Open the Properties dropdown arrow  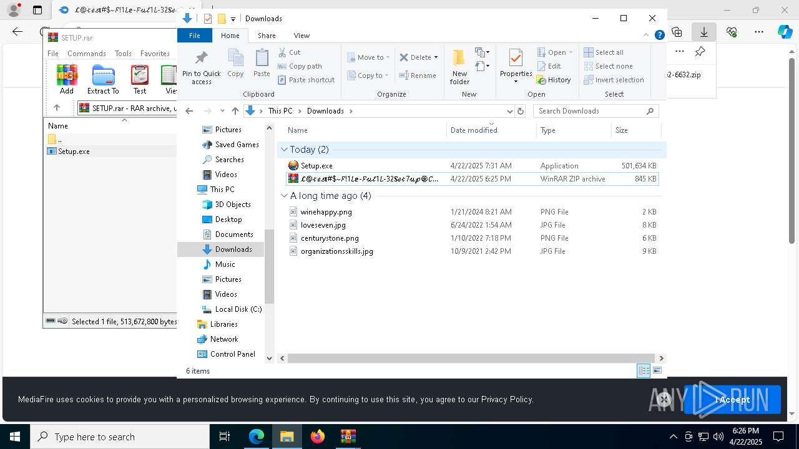coord(516,82)
